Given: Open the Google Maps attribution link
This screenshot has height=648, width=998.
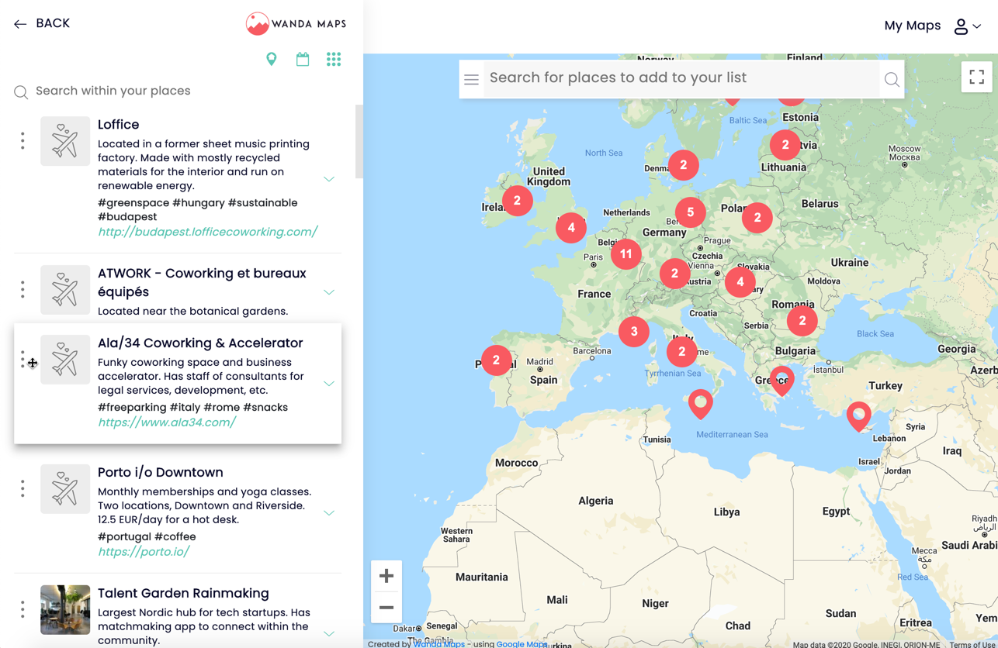Looking at the screenshot, I should pyautogui.click(x=522, y=643).
